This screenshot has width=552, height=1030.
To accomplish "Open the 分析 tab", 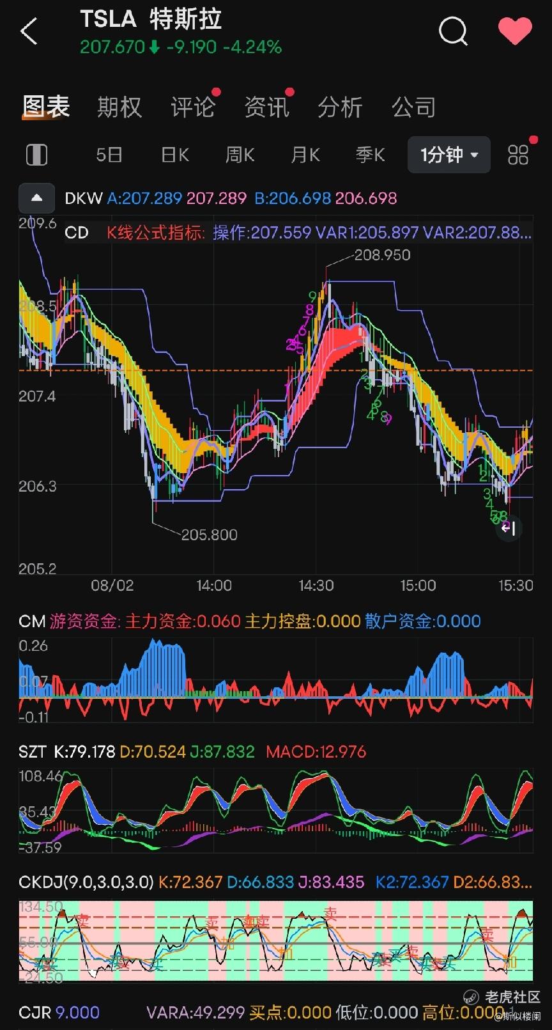I will (x=340, y=107).
